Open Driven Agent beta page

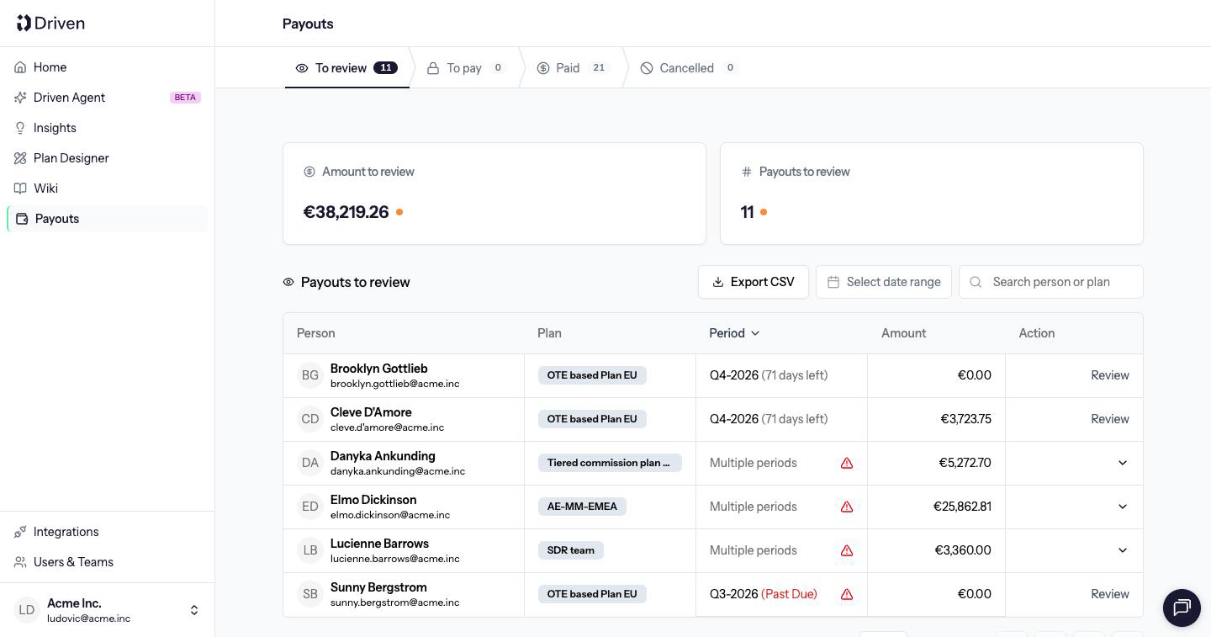pos(107,98)
